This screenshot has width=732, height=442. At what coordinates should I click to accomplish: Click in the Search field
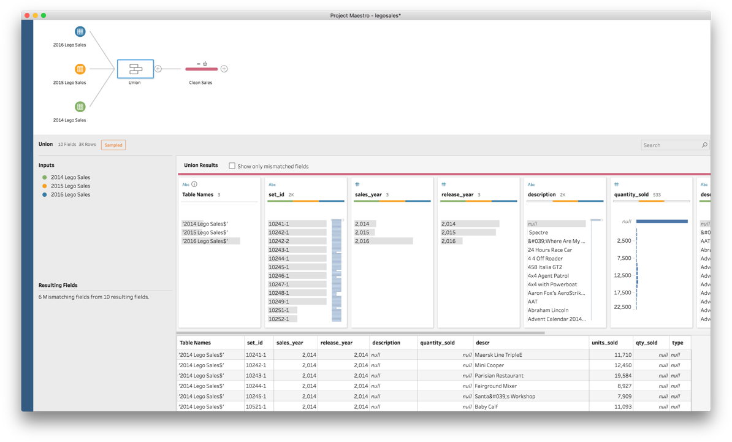[x=675, y=145]
